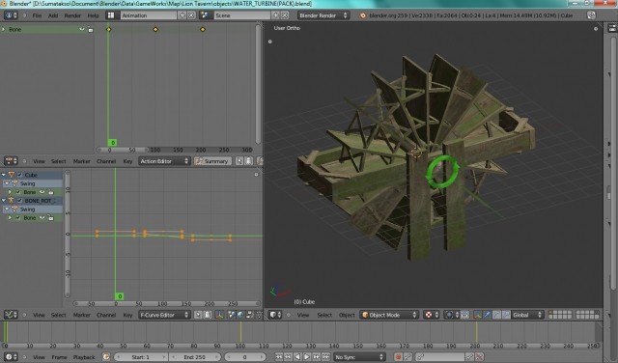Add a new scene with plus button
This screenshot has height=363, width=618.
click(275, 15)
